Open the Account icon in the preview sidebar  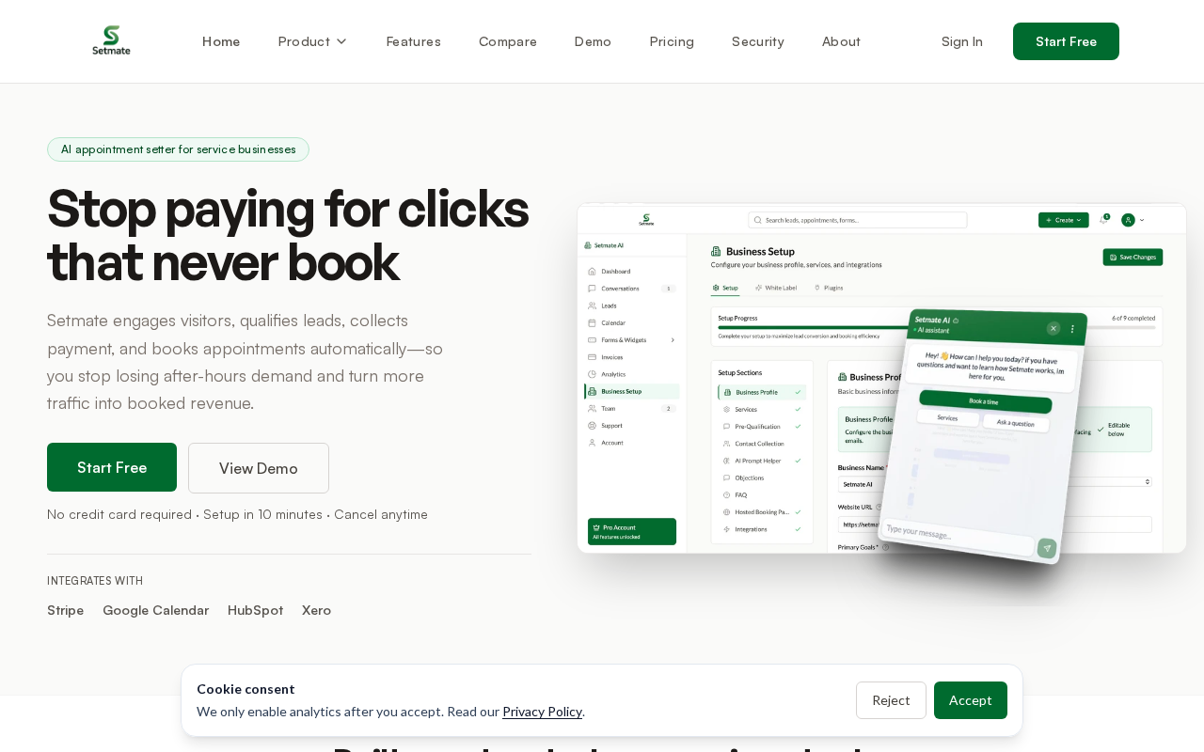[x=592, y=442]
